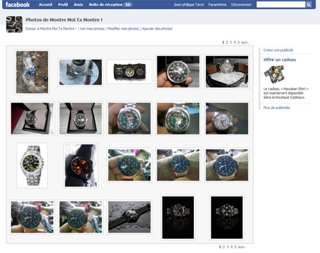Open the second green dial steel watch photo

coord(178,118)
